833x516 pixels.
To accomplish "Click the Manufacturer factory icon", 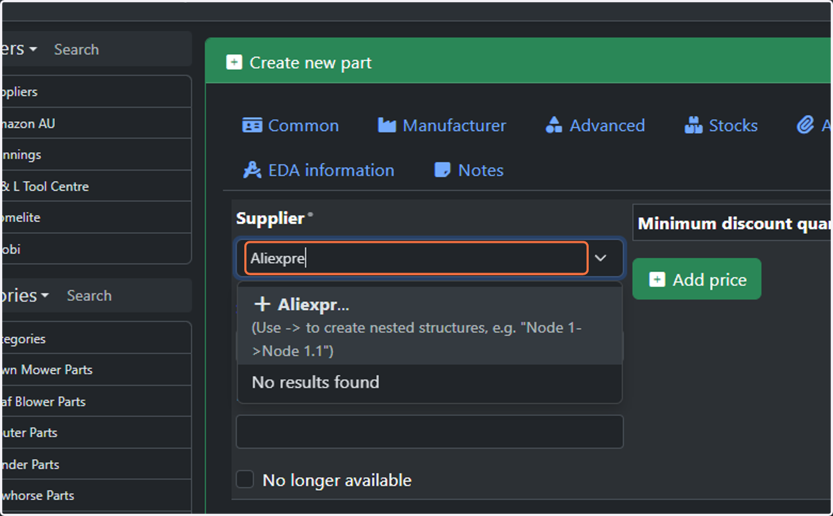I will (x=387, y=126).
